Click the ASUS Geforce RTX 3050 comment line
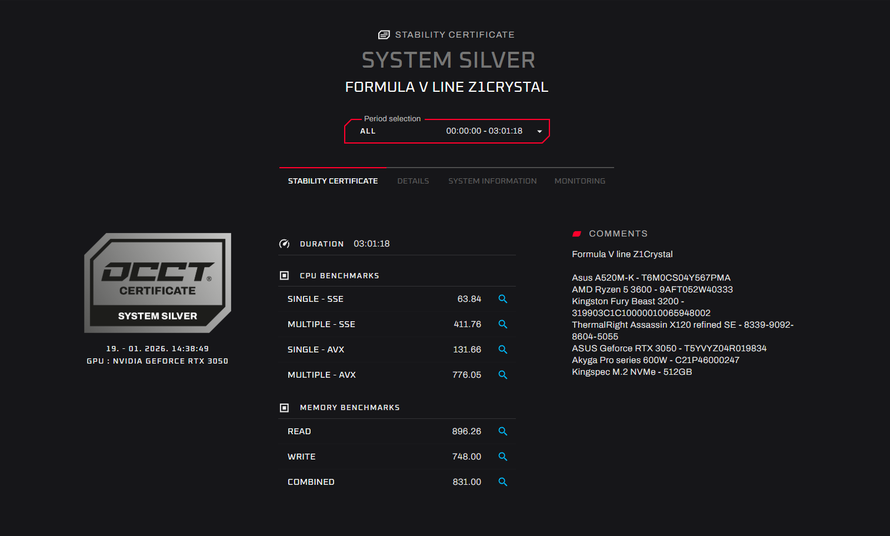Image resolution: width=890 pixels, height=536 pixels. tap(669, 348)
